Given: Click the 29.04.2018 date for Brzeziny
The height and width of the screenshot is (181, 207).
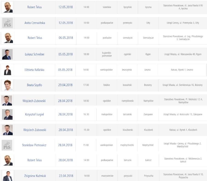Looking at the screenshot, I should click(66, 85).
